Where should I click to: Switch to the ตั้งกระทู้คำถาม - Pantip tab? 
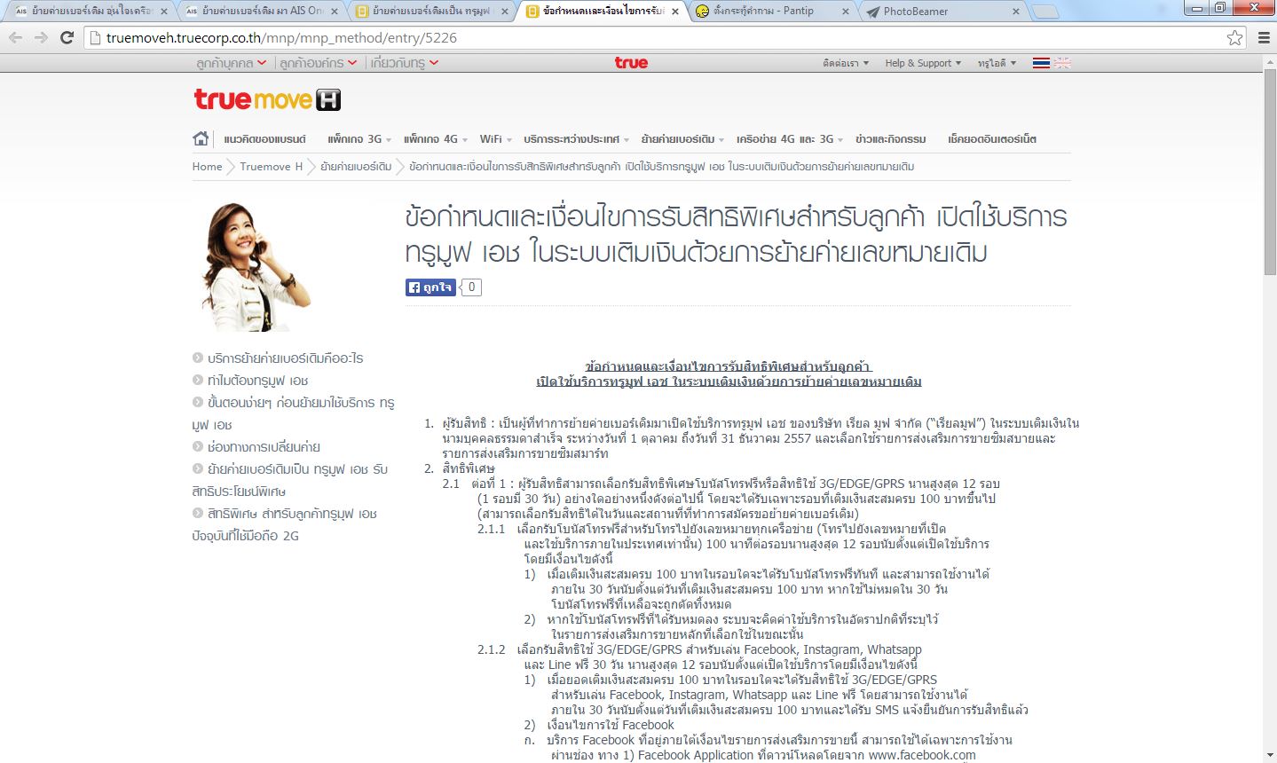(x=770, y=12)
